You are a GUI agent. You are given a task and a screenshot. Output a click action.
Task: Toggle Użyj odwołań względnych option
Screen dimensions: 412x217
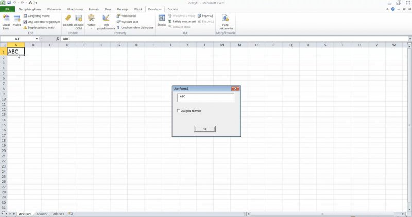41,22
